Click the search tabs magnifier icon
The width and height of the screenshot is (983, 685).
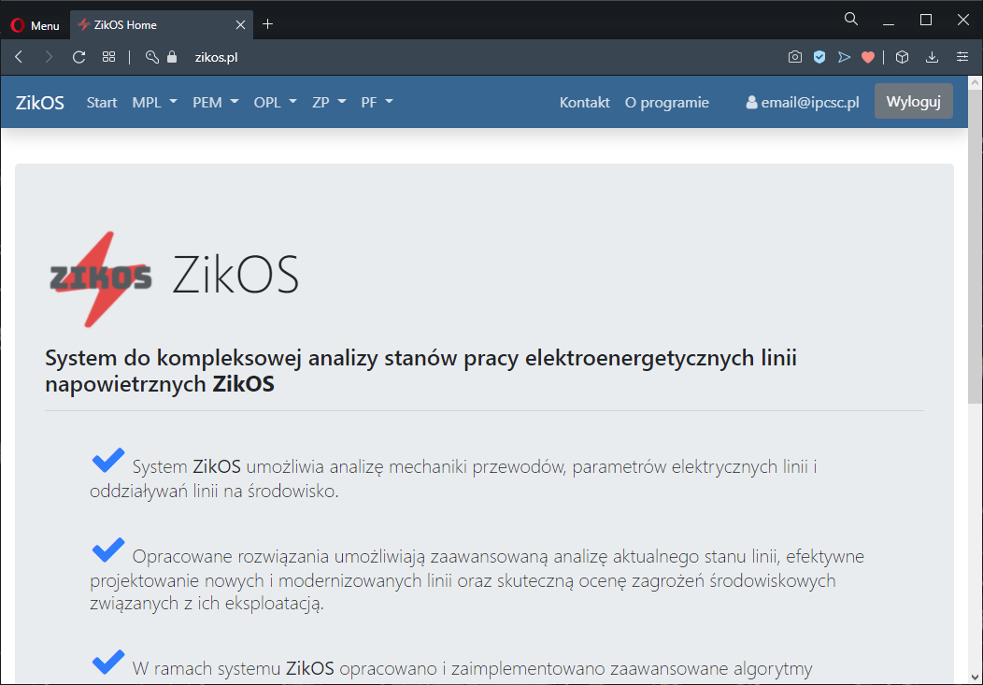coord(851,20)
